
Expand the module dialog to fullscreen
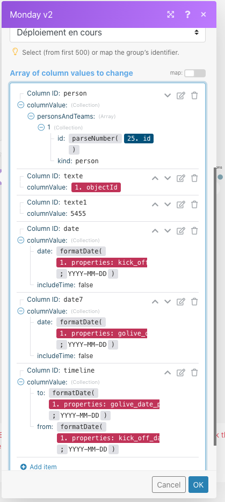click(x=171, y=14)
